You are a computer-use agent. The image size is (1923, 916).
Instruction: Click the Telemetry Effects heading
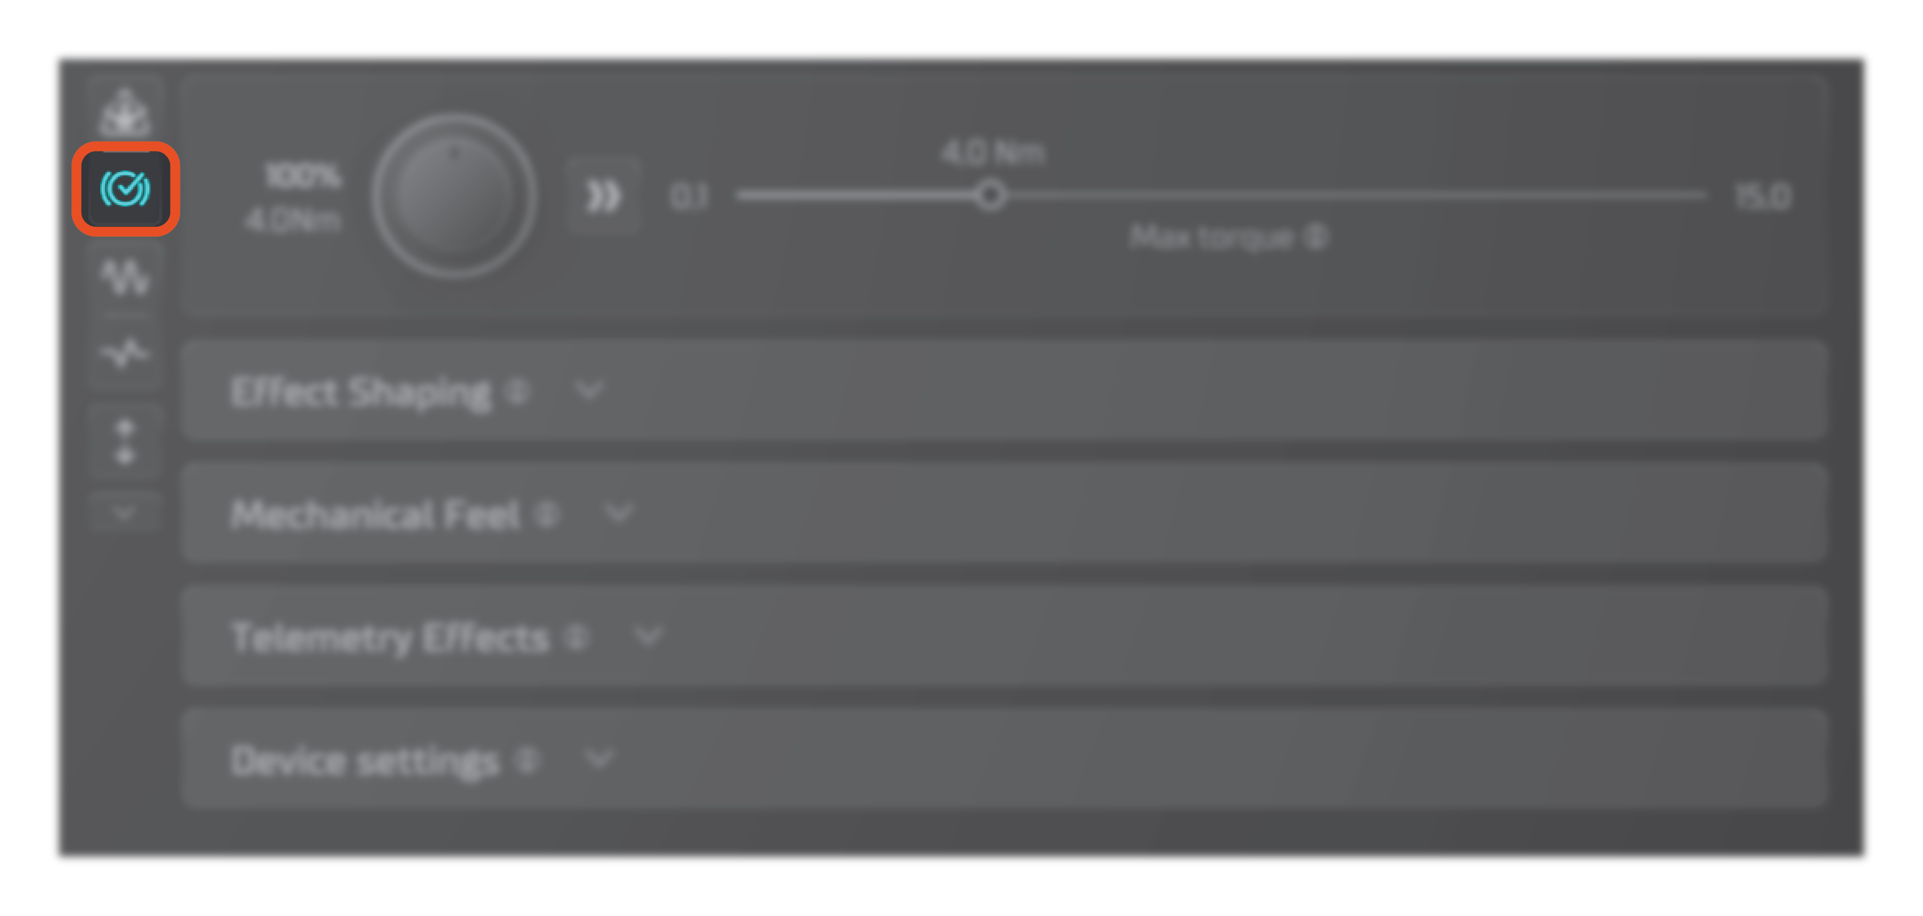(390, 638)
